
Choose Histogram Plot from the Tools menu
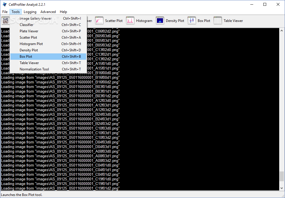point(48,44)
